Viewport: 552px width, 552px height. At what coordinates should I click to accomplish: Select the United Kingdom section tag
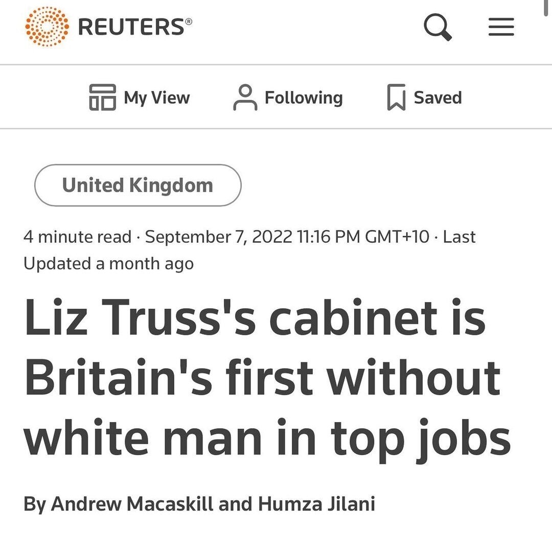click(137, 185)
